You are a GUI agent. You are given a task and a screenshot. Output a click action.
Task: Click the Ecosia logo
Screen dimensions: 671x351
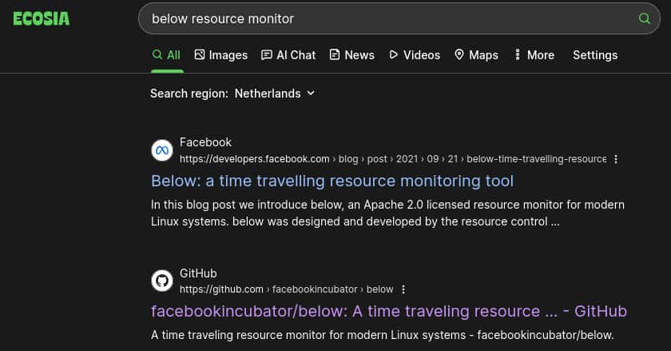42,18
